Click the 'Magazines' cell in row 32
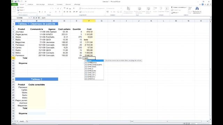The image size is (223, 125). point(21,106)
